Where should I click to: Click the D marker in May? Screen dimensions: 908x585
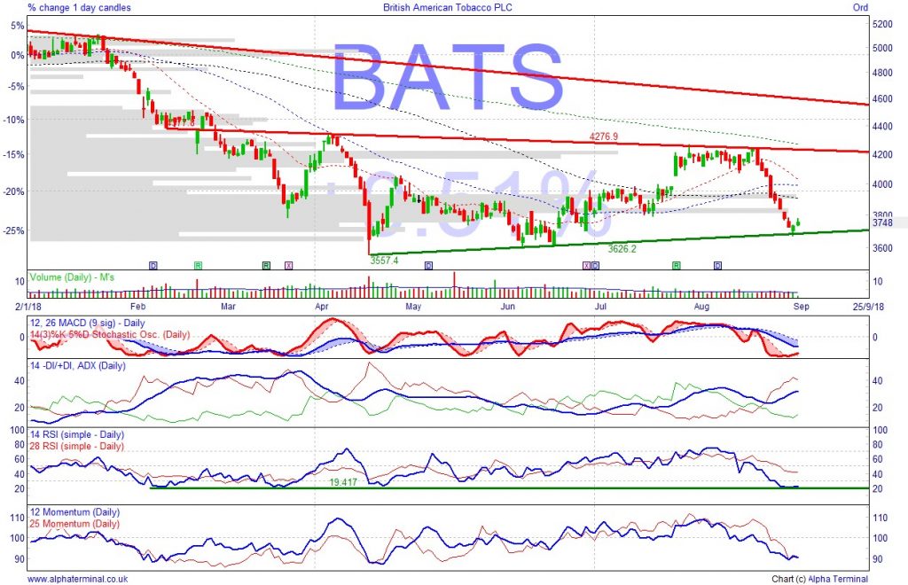428,266
